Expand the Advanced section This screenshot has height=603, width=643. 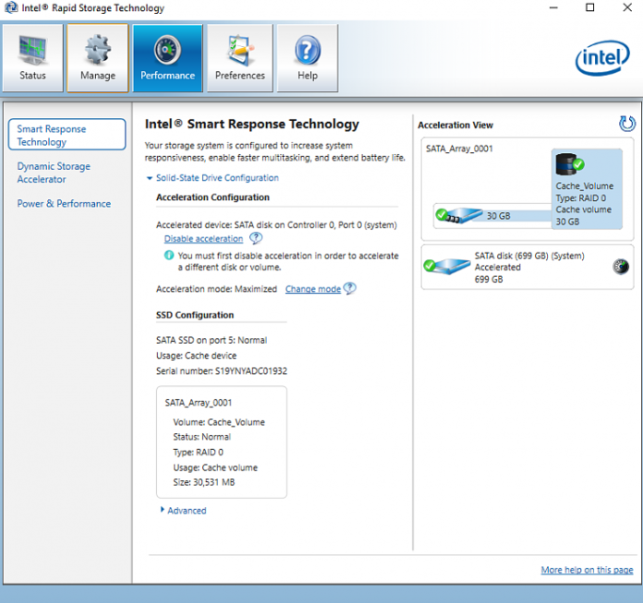[x=183, y=511]
